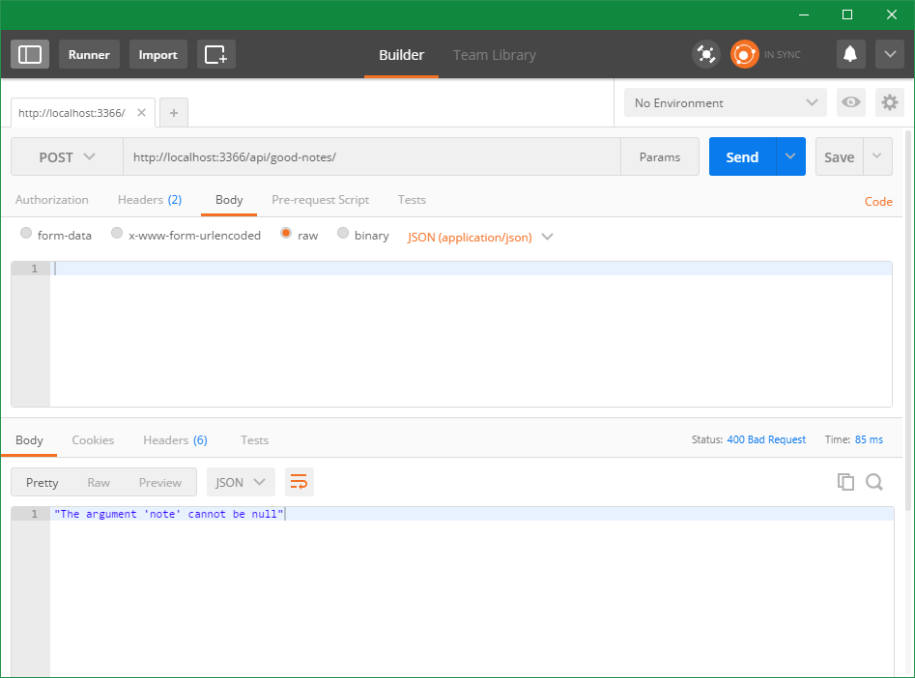Expand the No Environment dropdown

coord(726,102)
